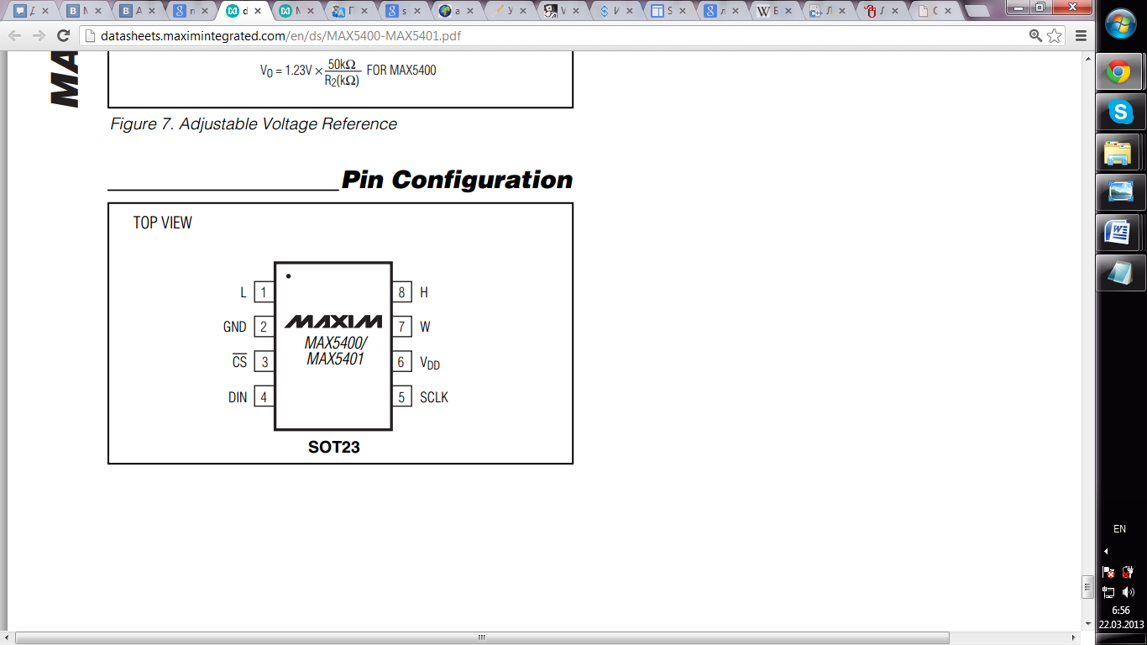
Task: Click the horizontal scrollbar left arrow
Action: tap(7, 637)
